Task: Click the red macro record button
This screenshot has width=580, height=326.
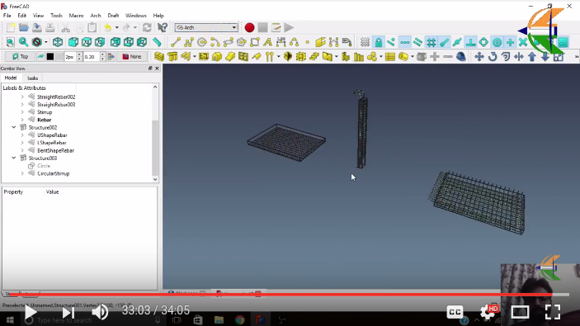Action: (x=249, y=28)
